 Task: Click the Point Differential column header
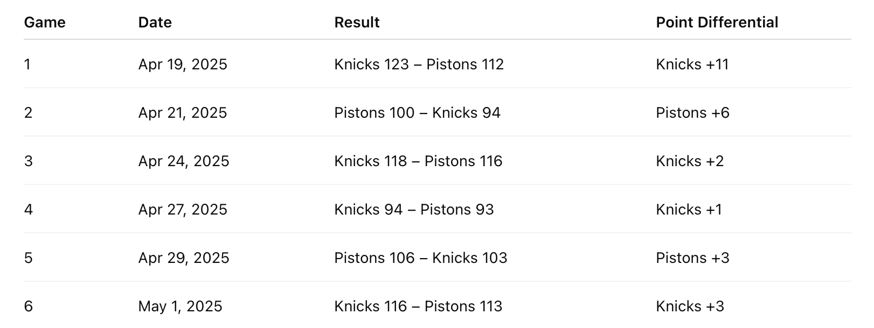(x=717, y=22)
